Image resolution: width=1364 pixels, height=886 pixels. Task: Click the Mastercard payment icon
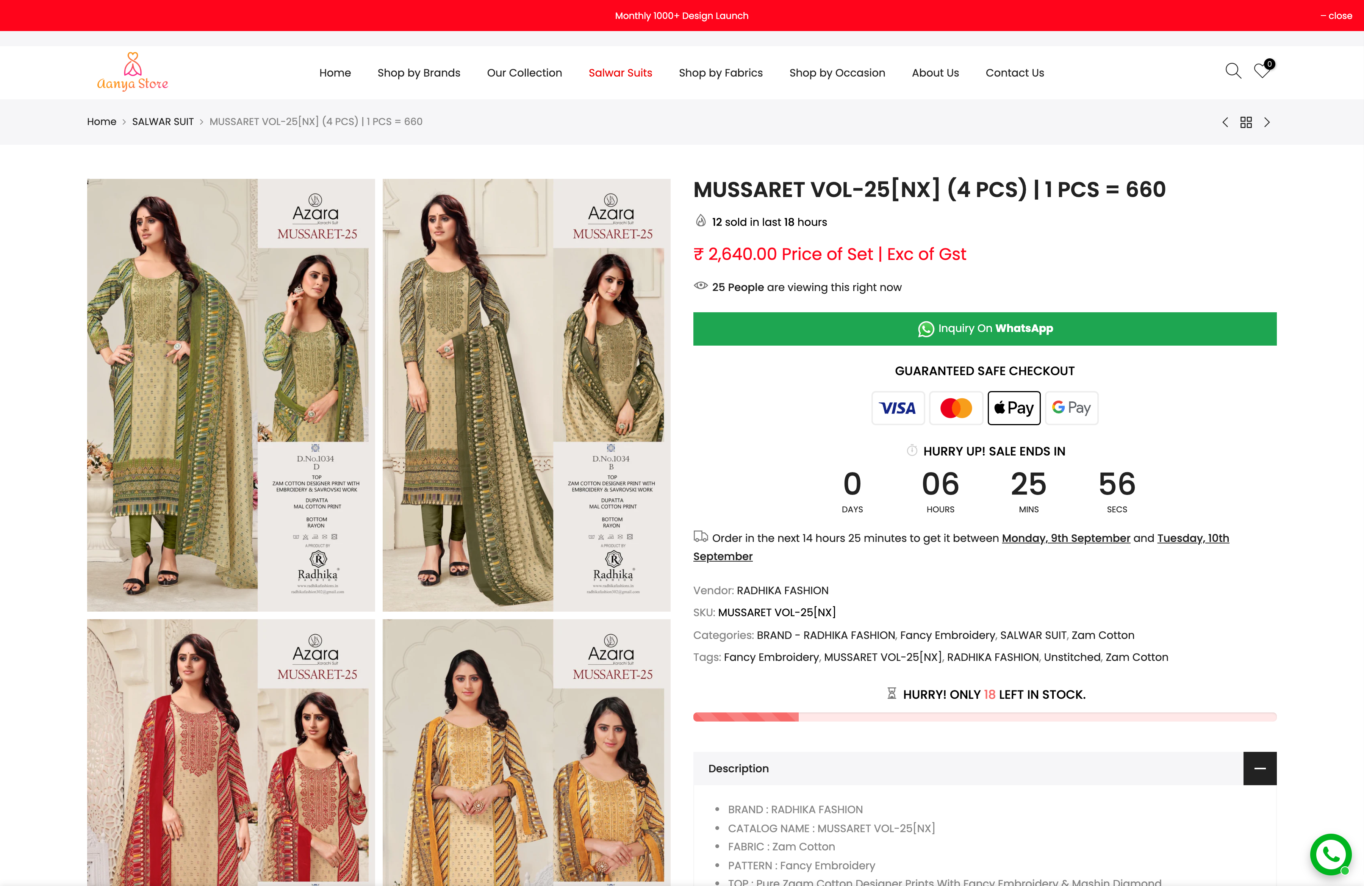[956, 408]
